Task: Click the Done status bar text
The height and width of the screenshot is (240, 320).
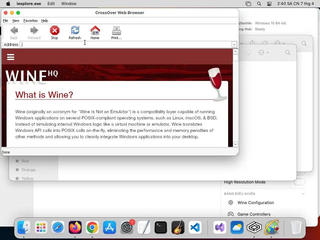Action: [x=6, y=152]
